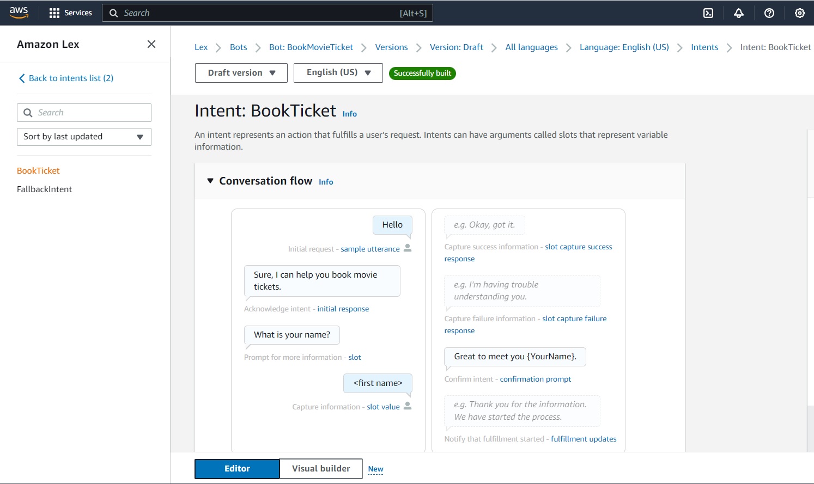The height and width of the screenshot is (484, 814).
Task: Open the account settings gear
Action: 799,13
